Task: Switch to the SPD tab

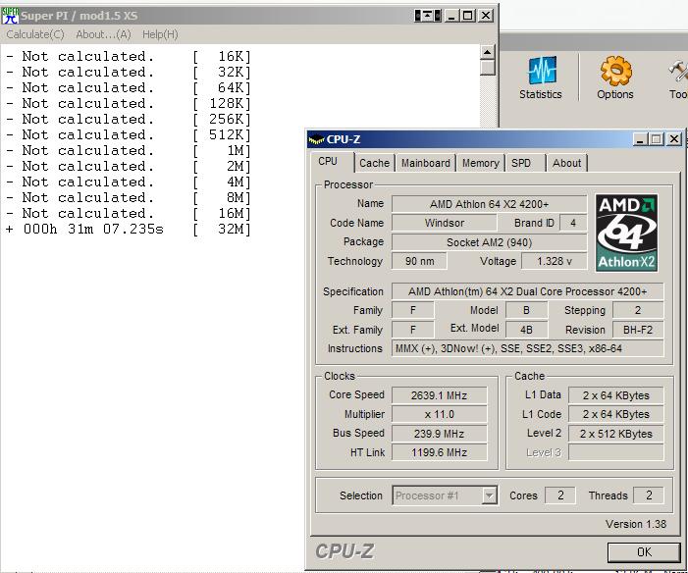Action: [x=521, y=163]
